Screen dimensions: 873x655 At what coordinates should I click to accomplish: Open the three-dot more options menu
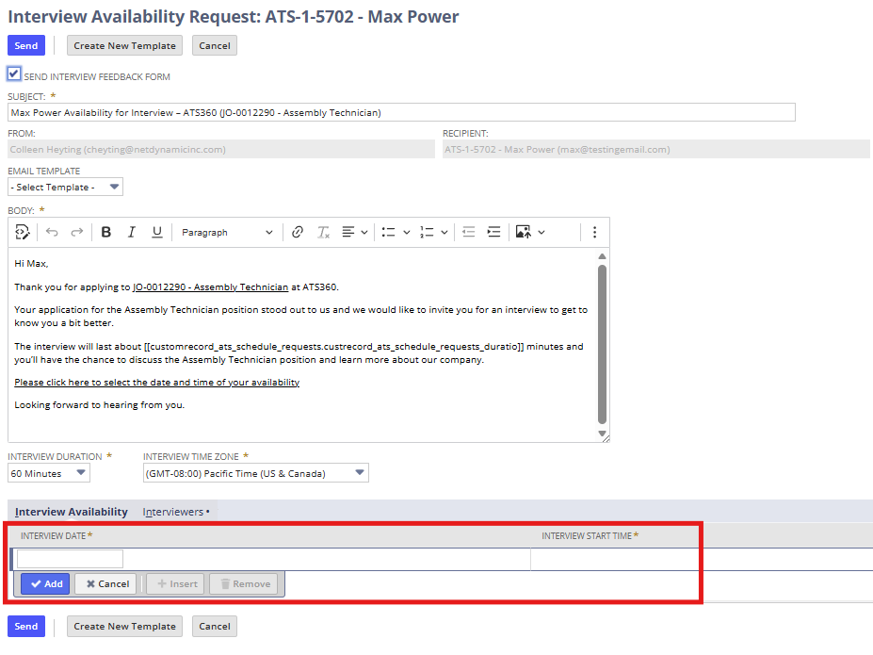point(594,232)
